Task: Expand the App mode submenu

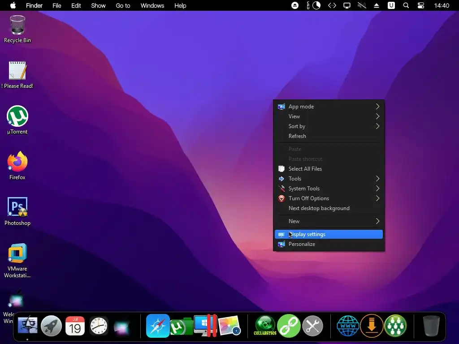Action: coord(329,107)
